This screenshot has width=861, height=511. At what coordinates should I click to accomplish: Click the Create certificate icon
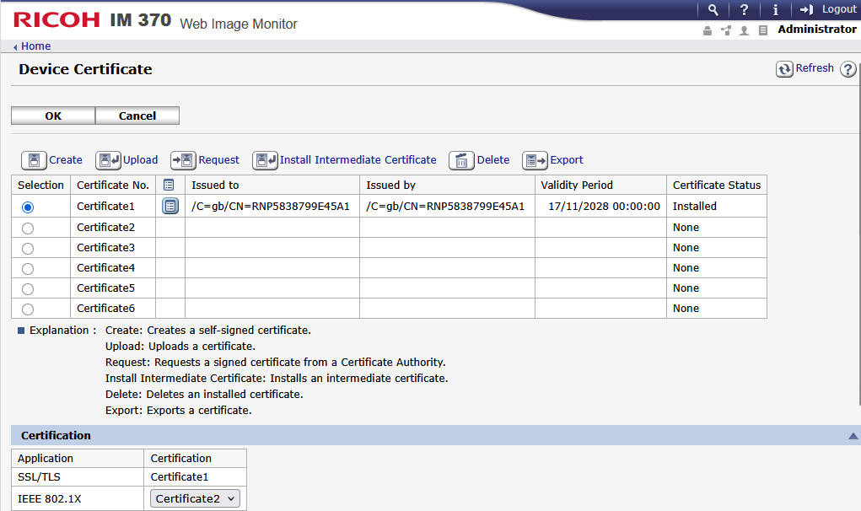34,160
